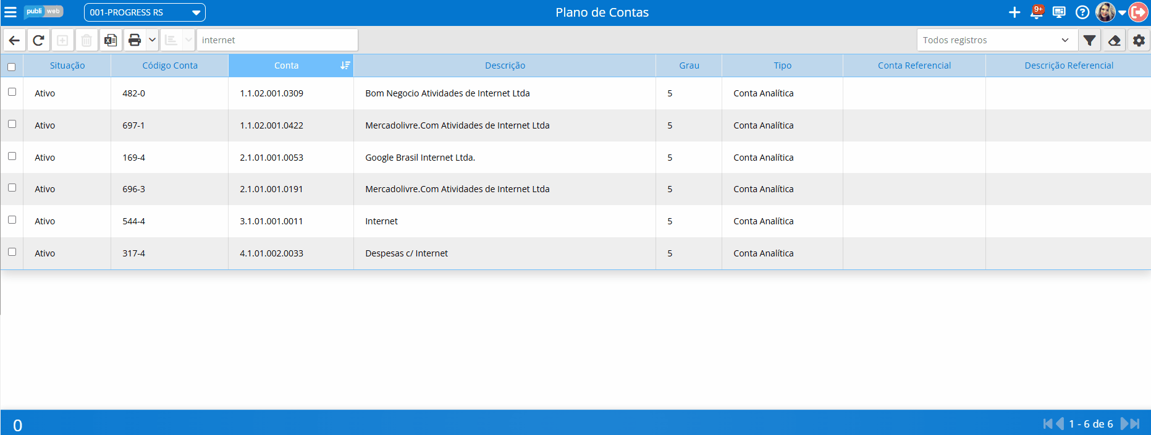Open grid settings gear icon
The image size is (1151, 435).
pyautogui.click(x=1139, y=40)
